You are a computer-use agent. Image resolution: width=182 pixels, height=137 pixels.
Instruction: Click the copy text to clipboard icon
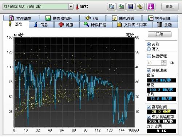(x=111, y=7)
